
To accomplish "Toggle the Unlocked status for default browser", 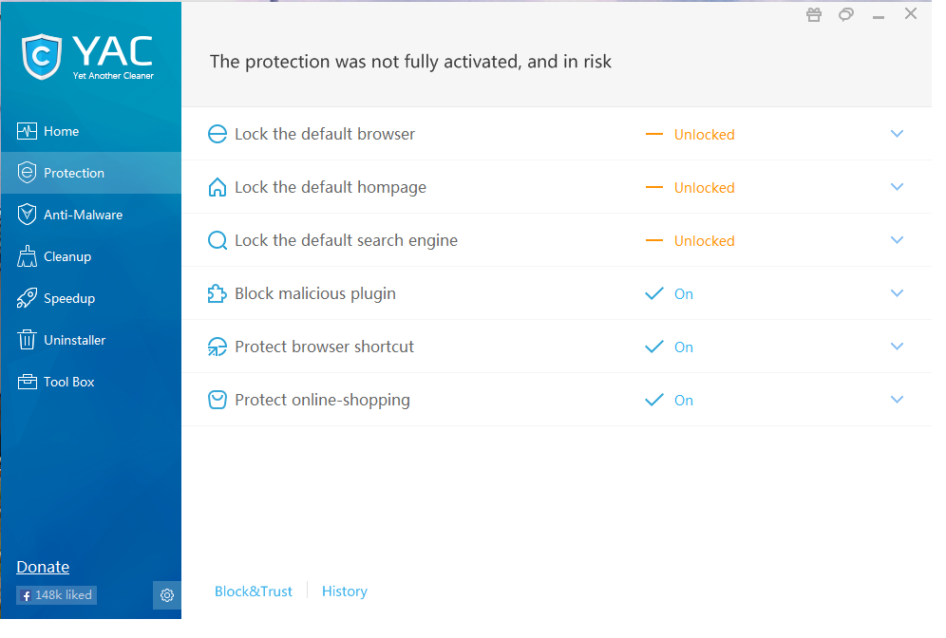I will (704, 135).
